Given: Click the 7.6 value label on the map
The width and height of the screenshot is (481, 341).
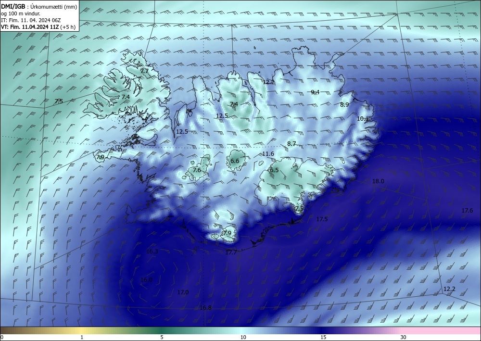Looking at the screenshot, I should (197, 170).
